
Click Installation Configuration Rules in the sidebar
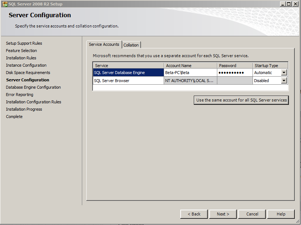[x=33, y=102]
